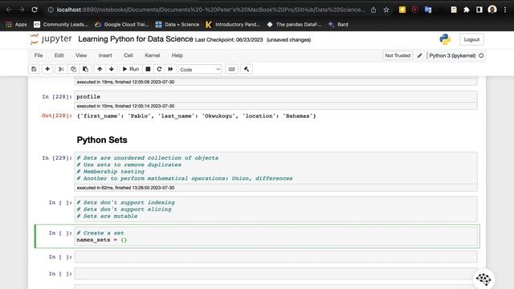Click the Jupyter logo
The width and height of the screenshot is (514, 289).
pyautogui.click(x=51, y=39)
